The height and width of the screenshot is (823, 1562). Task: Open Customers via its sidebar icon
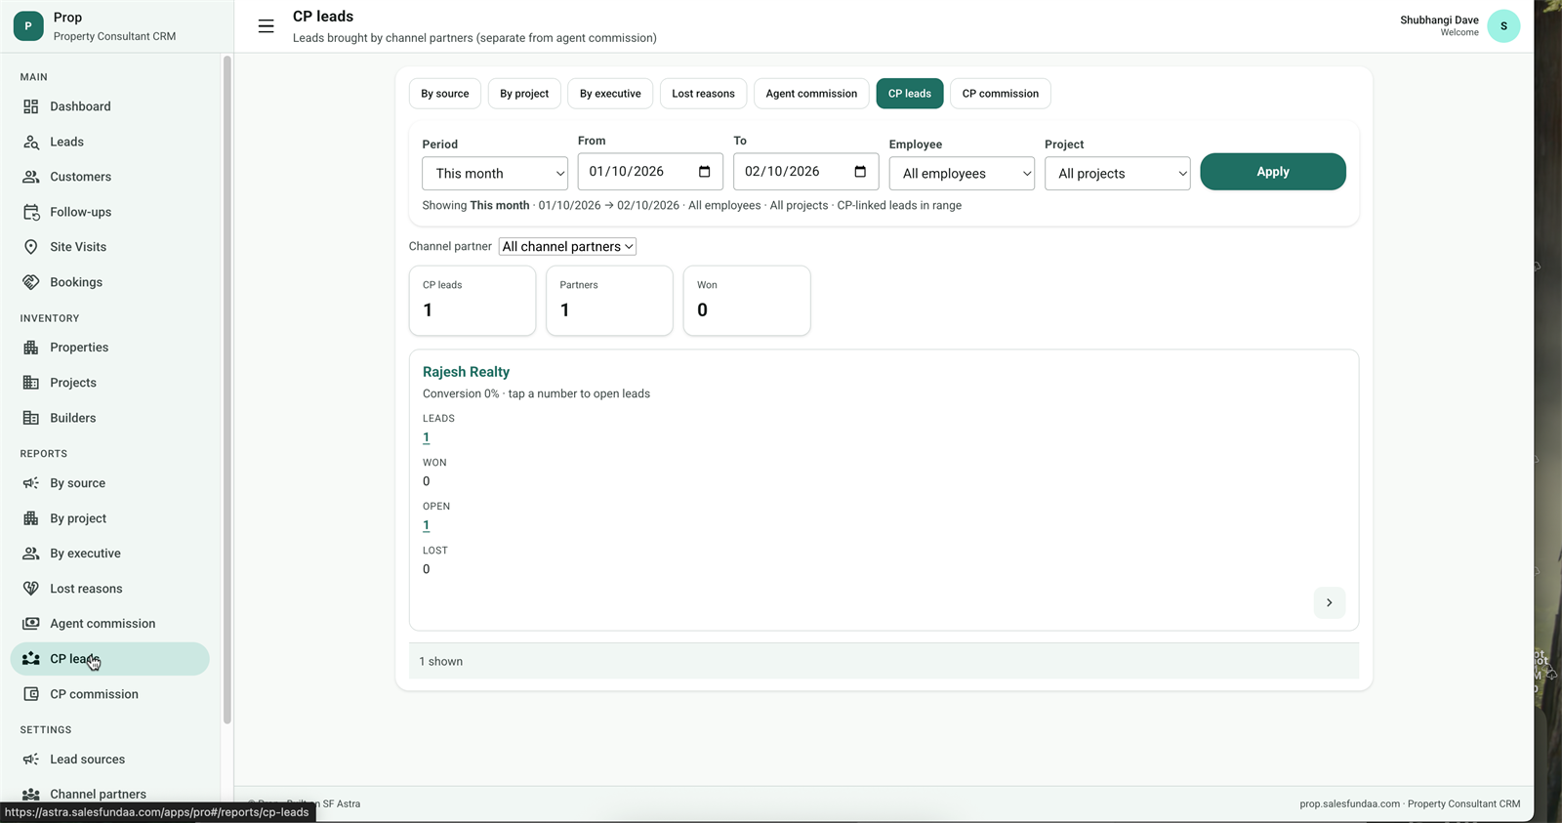pos(31,177)
